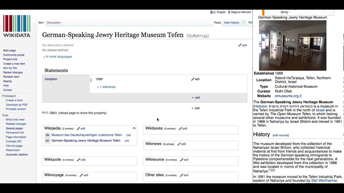Open the Stef Wertheimer link
This screenshot has width=344, height=193.
click(324, 181)
